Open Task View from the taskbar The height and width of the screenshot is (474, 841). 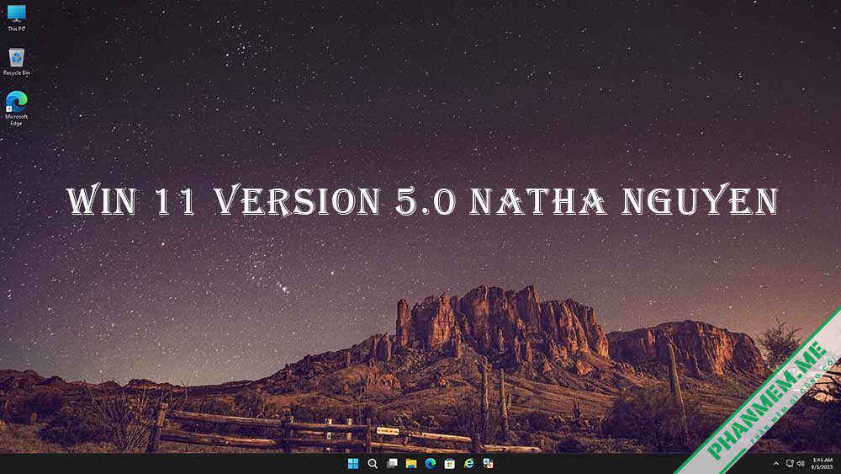click(x=392, y=463)
